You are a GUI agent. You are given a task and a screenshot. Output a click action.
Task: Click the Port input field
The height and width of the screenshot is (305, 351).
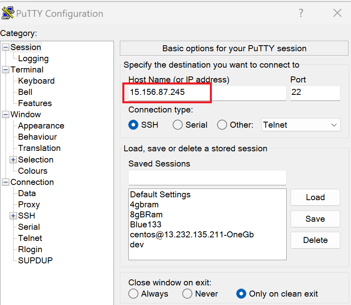coord(315,92)
